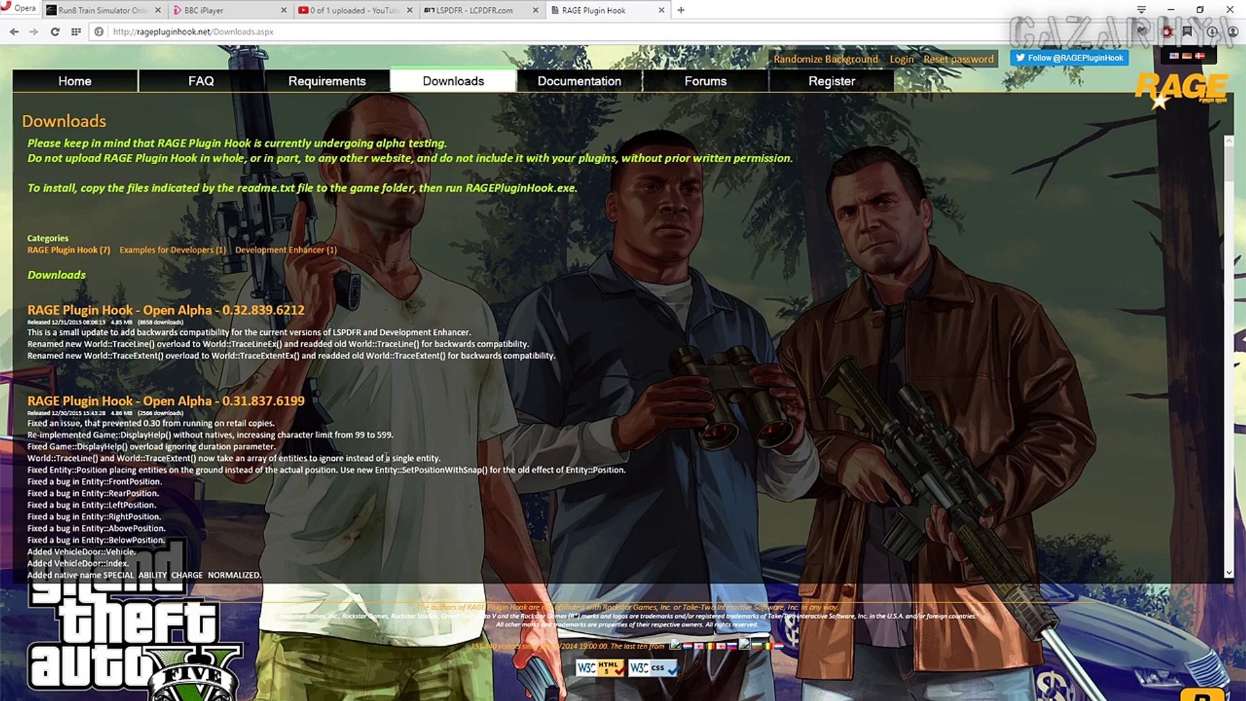Click Randomize Background link
Image resolution: width=1246 pixels, height=701 pixels.
tap(825, 59)
